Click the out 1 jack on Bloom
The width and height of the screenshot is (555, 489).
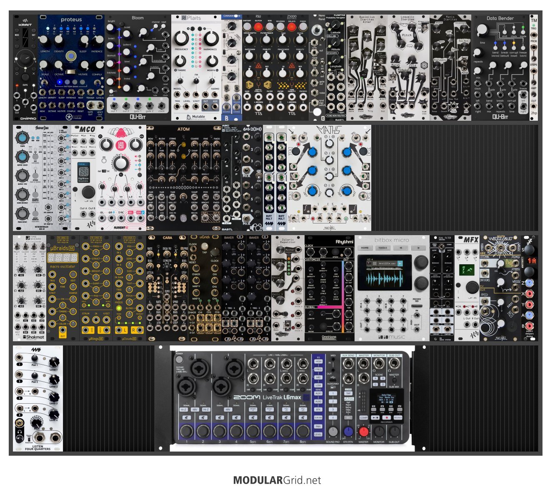point(114,105)
